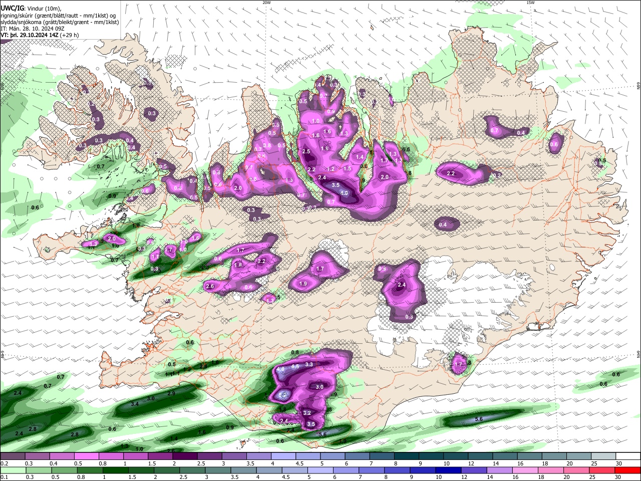This screenshot has height=481, width=641.
Task: Click the '4.6' snowfall value on the map
Action: coord(280,369)
